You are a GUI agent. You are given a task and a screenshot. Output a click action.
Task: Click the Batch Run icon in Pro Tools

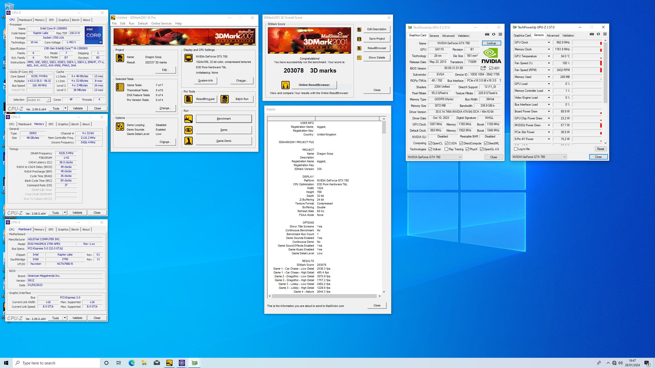click(x=225, y=99)
